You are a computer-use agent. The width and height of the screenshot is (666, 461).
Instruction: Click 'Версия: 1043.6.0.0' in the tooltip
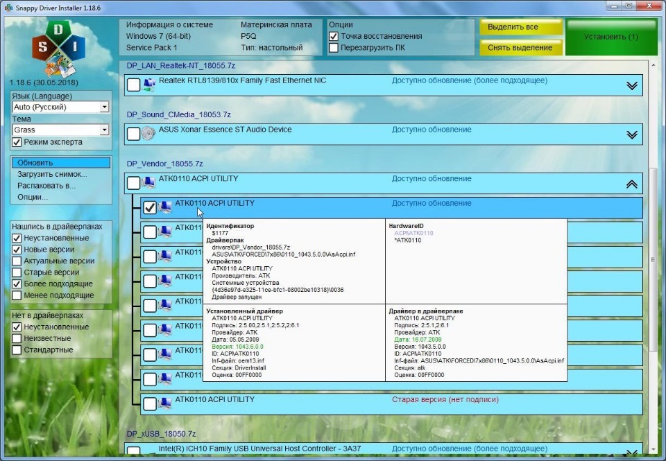tap(237, 347)
